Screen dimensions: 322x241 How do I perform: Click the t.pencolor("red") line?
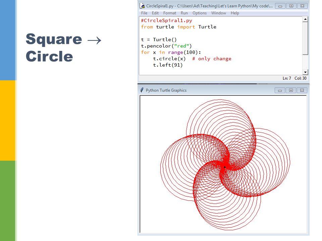pyautogui.click(x=166, y=46)
